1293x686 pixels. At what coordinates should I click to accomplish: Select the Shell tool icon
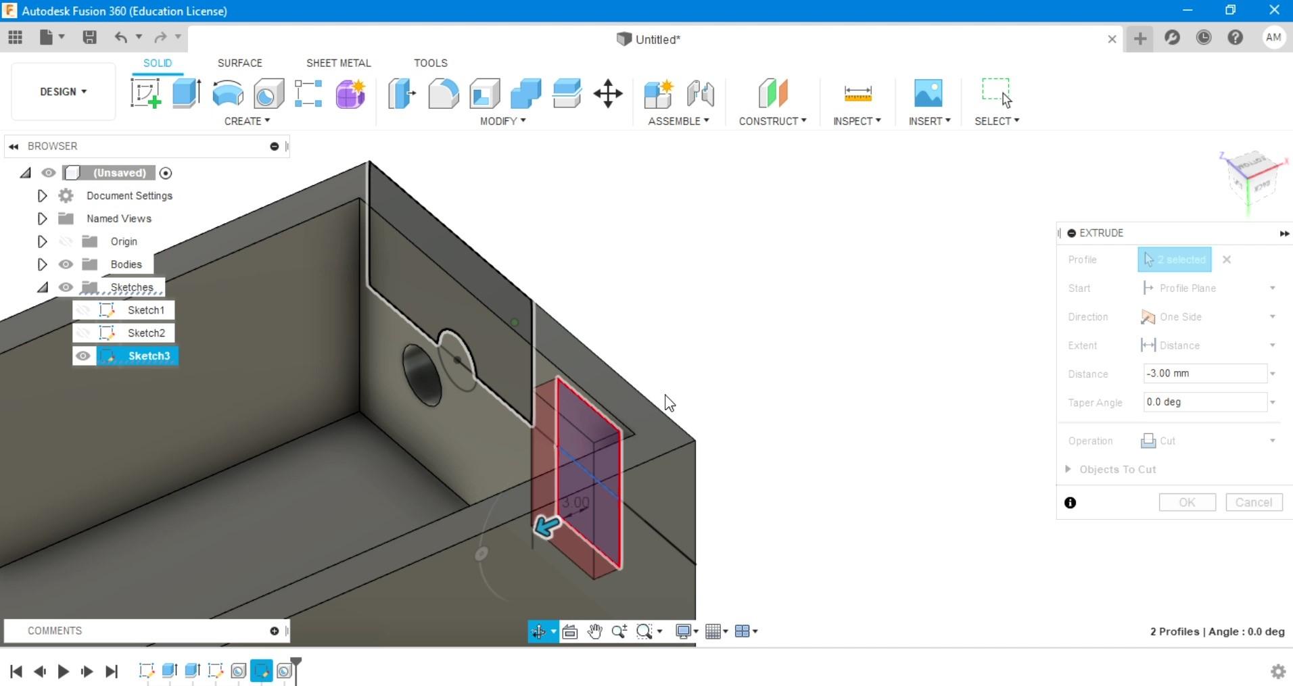[484, 93]
